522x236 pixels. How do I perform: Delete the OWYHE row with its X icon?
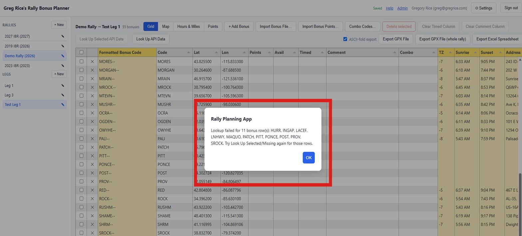click(92, 130)
